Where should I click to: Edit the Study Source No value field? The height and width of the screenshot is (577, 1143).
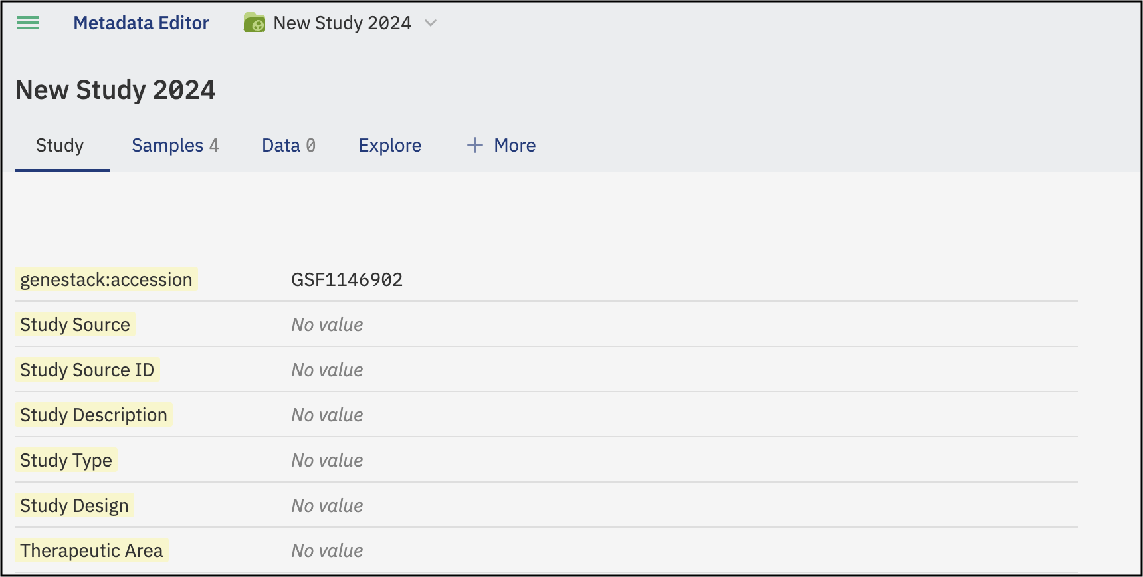327,324
